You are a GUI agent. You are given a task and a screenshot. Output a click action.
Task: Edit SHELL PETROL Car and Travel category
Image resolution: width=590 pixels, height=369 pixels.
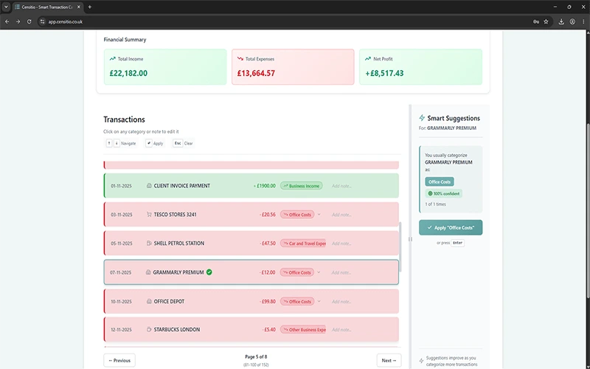click(303, 244)
